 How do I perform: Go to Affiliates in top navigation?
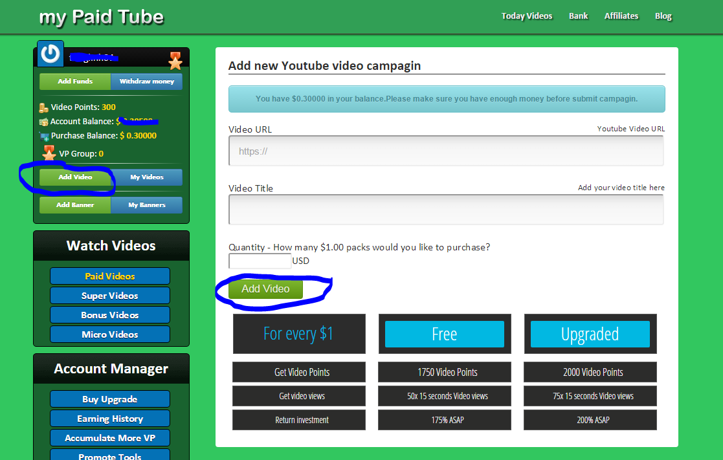621,16
